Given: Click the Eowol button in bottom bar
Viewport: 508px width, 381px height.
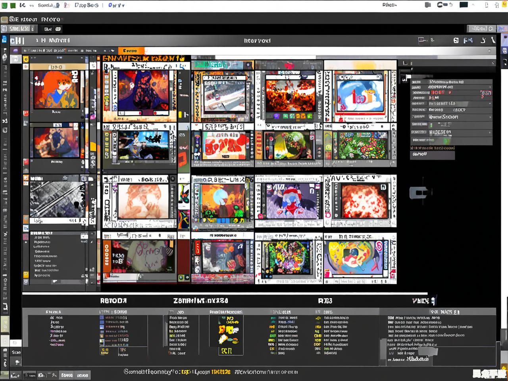Looking at the screenshot, I should tap(67, 375).
